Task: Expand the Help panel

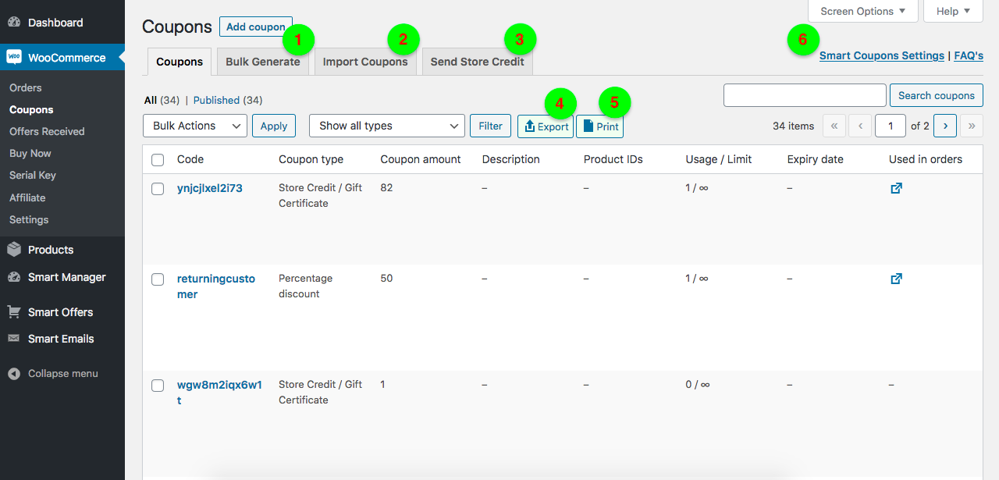Action: click(x=953, y=11)
